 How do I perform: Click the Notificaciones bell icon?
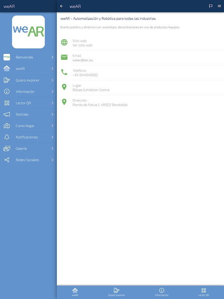click(7, 137)
